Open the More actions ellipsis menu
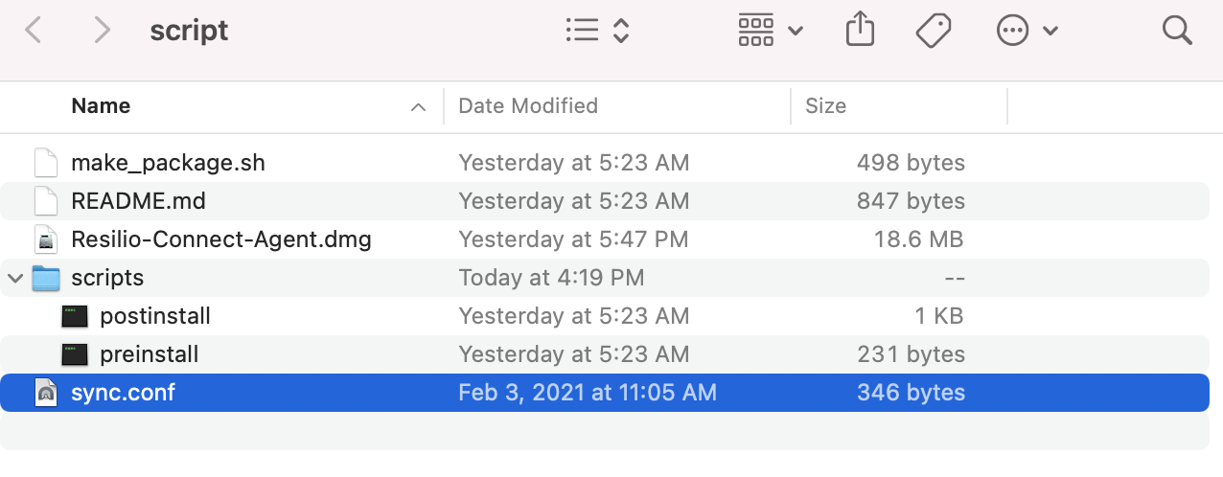Screen dimensions: 1223x477 1027,31
